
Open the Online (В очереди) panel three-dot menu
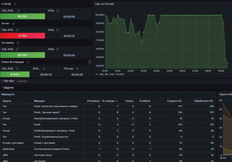89,62
